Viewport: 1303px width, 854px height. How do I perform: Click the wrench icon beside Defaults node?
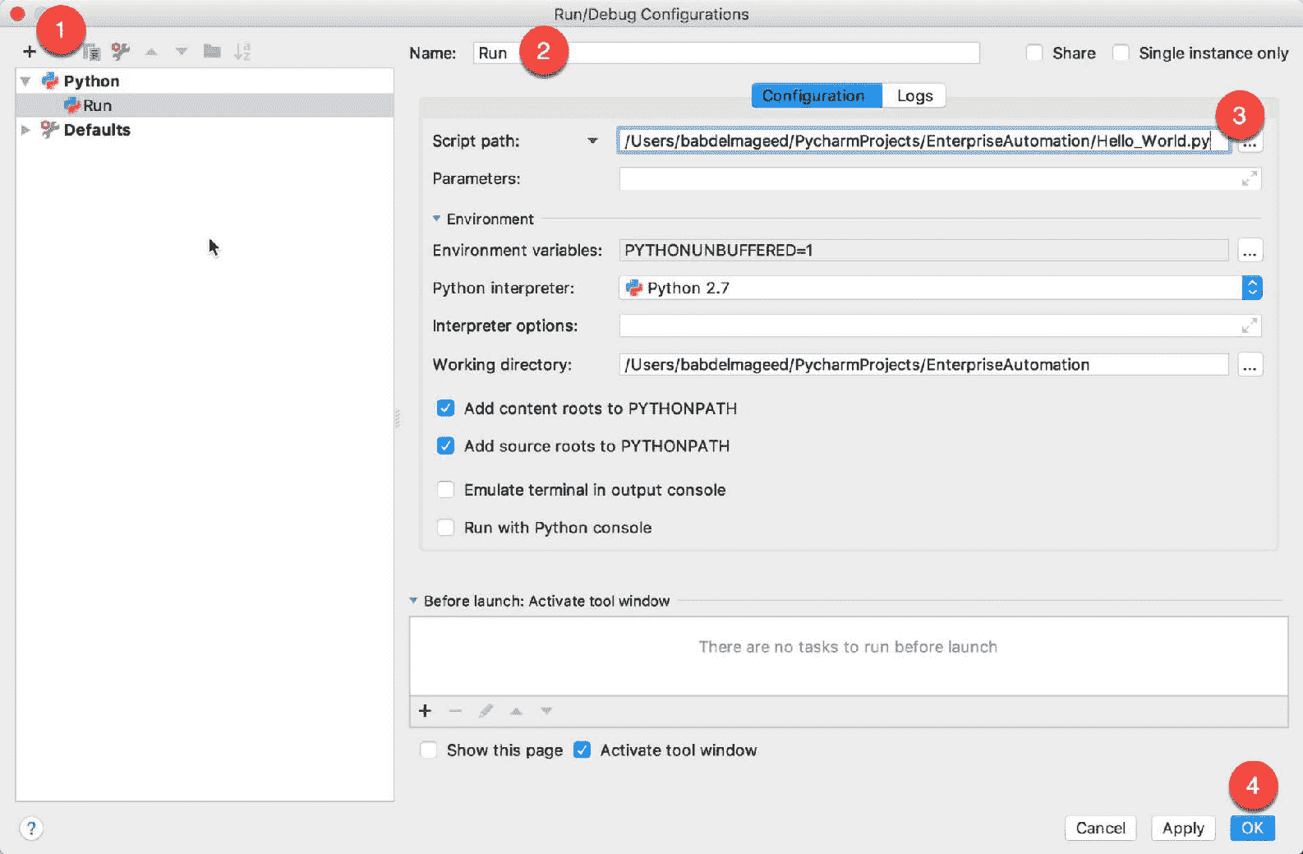click(x=49, y=129)
